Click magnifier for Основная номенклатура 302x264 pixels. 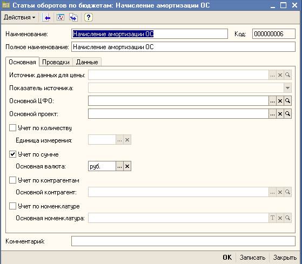click(x=287, y=218)
